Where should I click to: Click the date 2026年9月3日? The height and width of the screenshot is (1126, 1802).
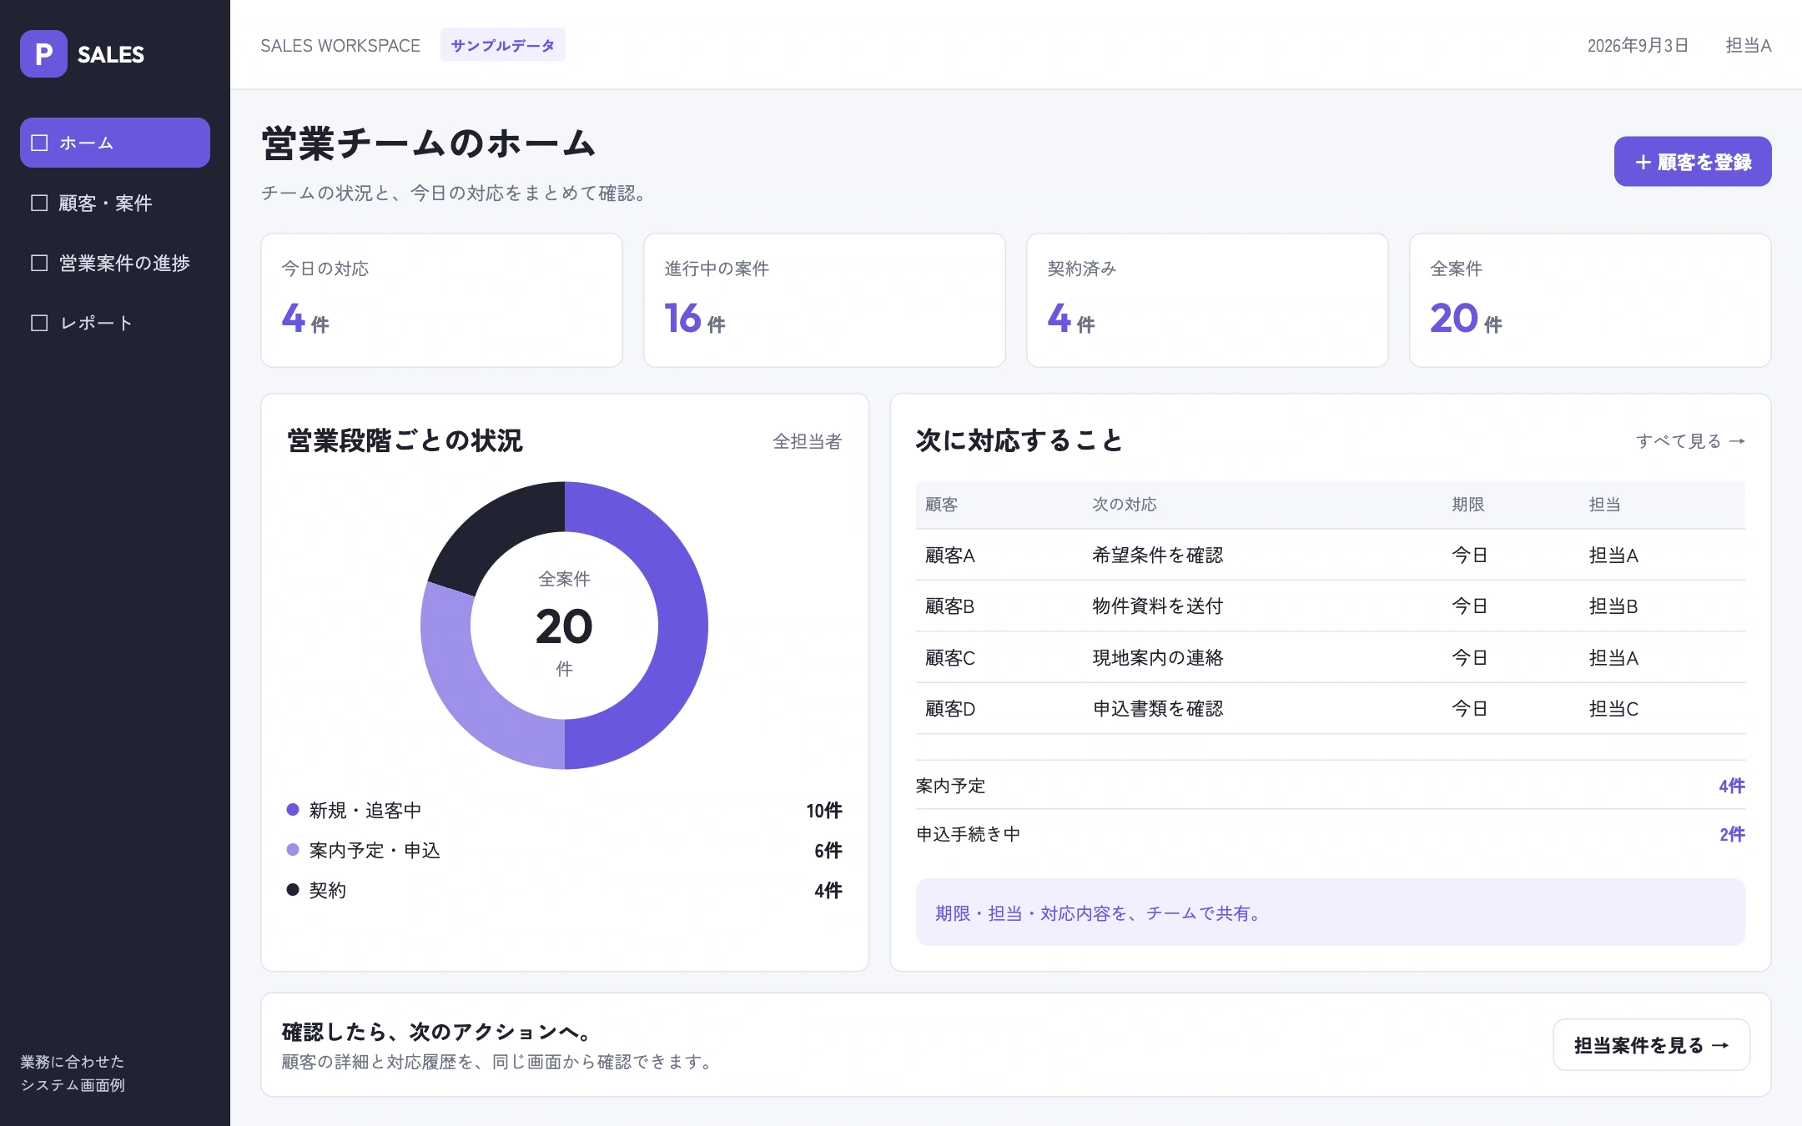click(1638, 45)
